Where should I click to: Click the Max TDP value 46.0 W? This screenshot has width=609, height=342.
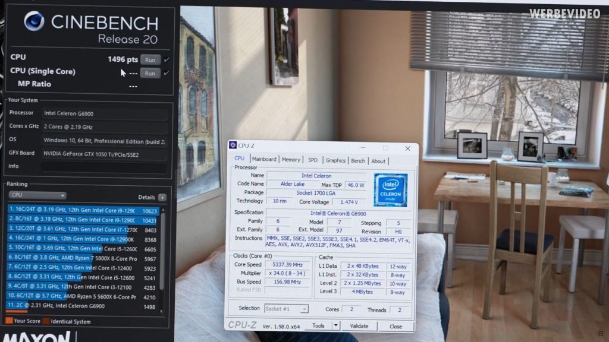pos(356,185)
